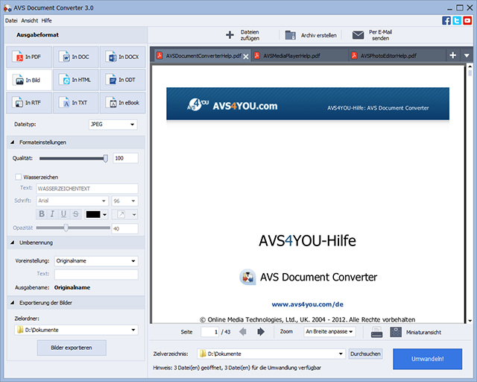Open the YouTube channel icon
Viewport: 477px width, 382px height.
(x=467, y=20)
